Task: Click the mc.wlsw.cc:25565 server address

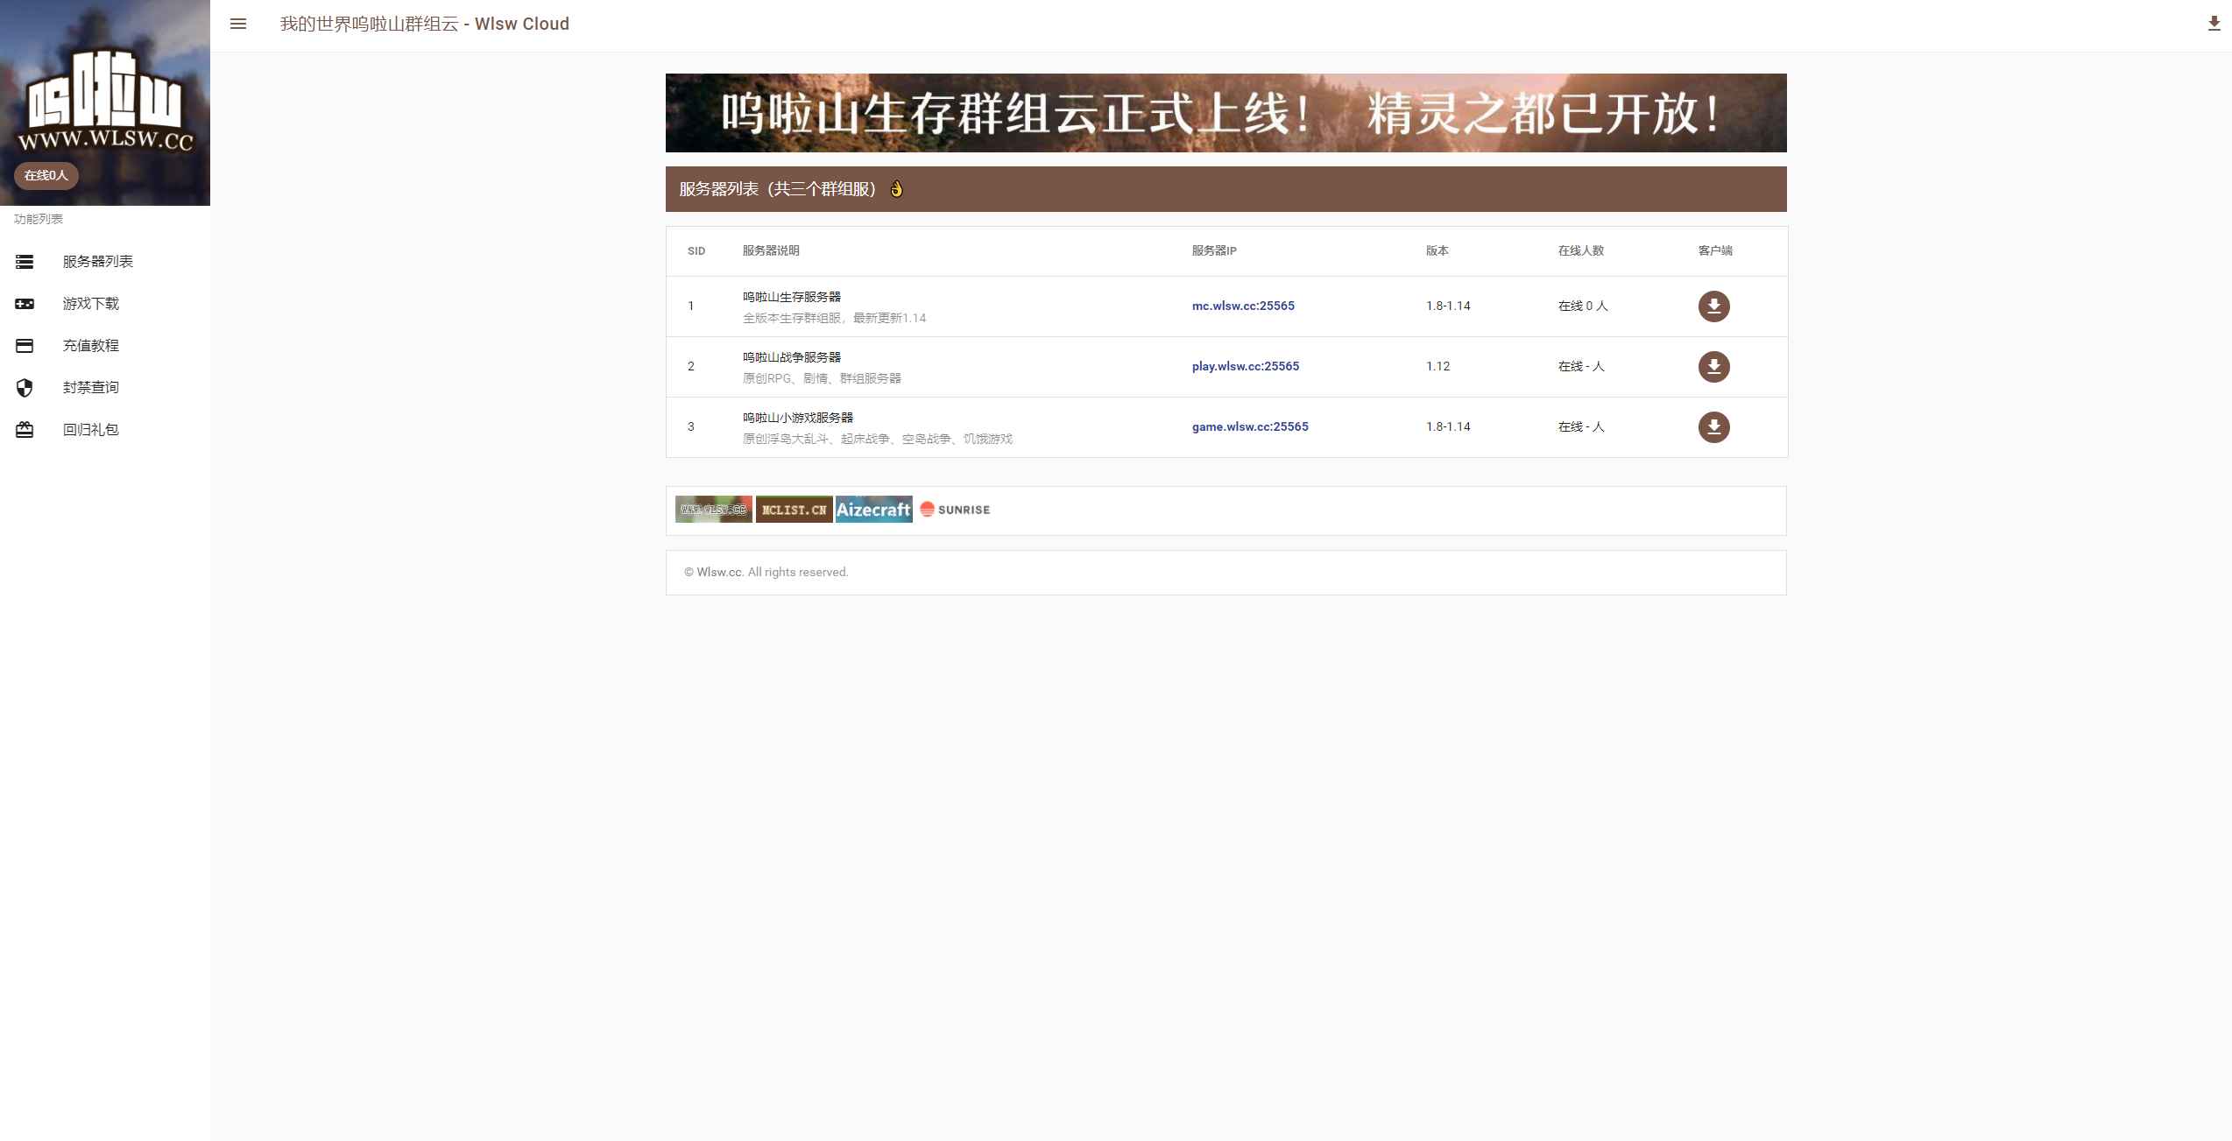Action: (x=1243, y=306)
